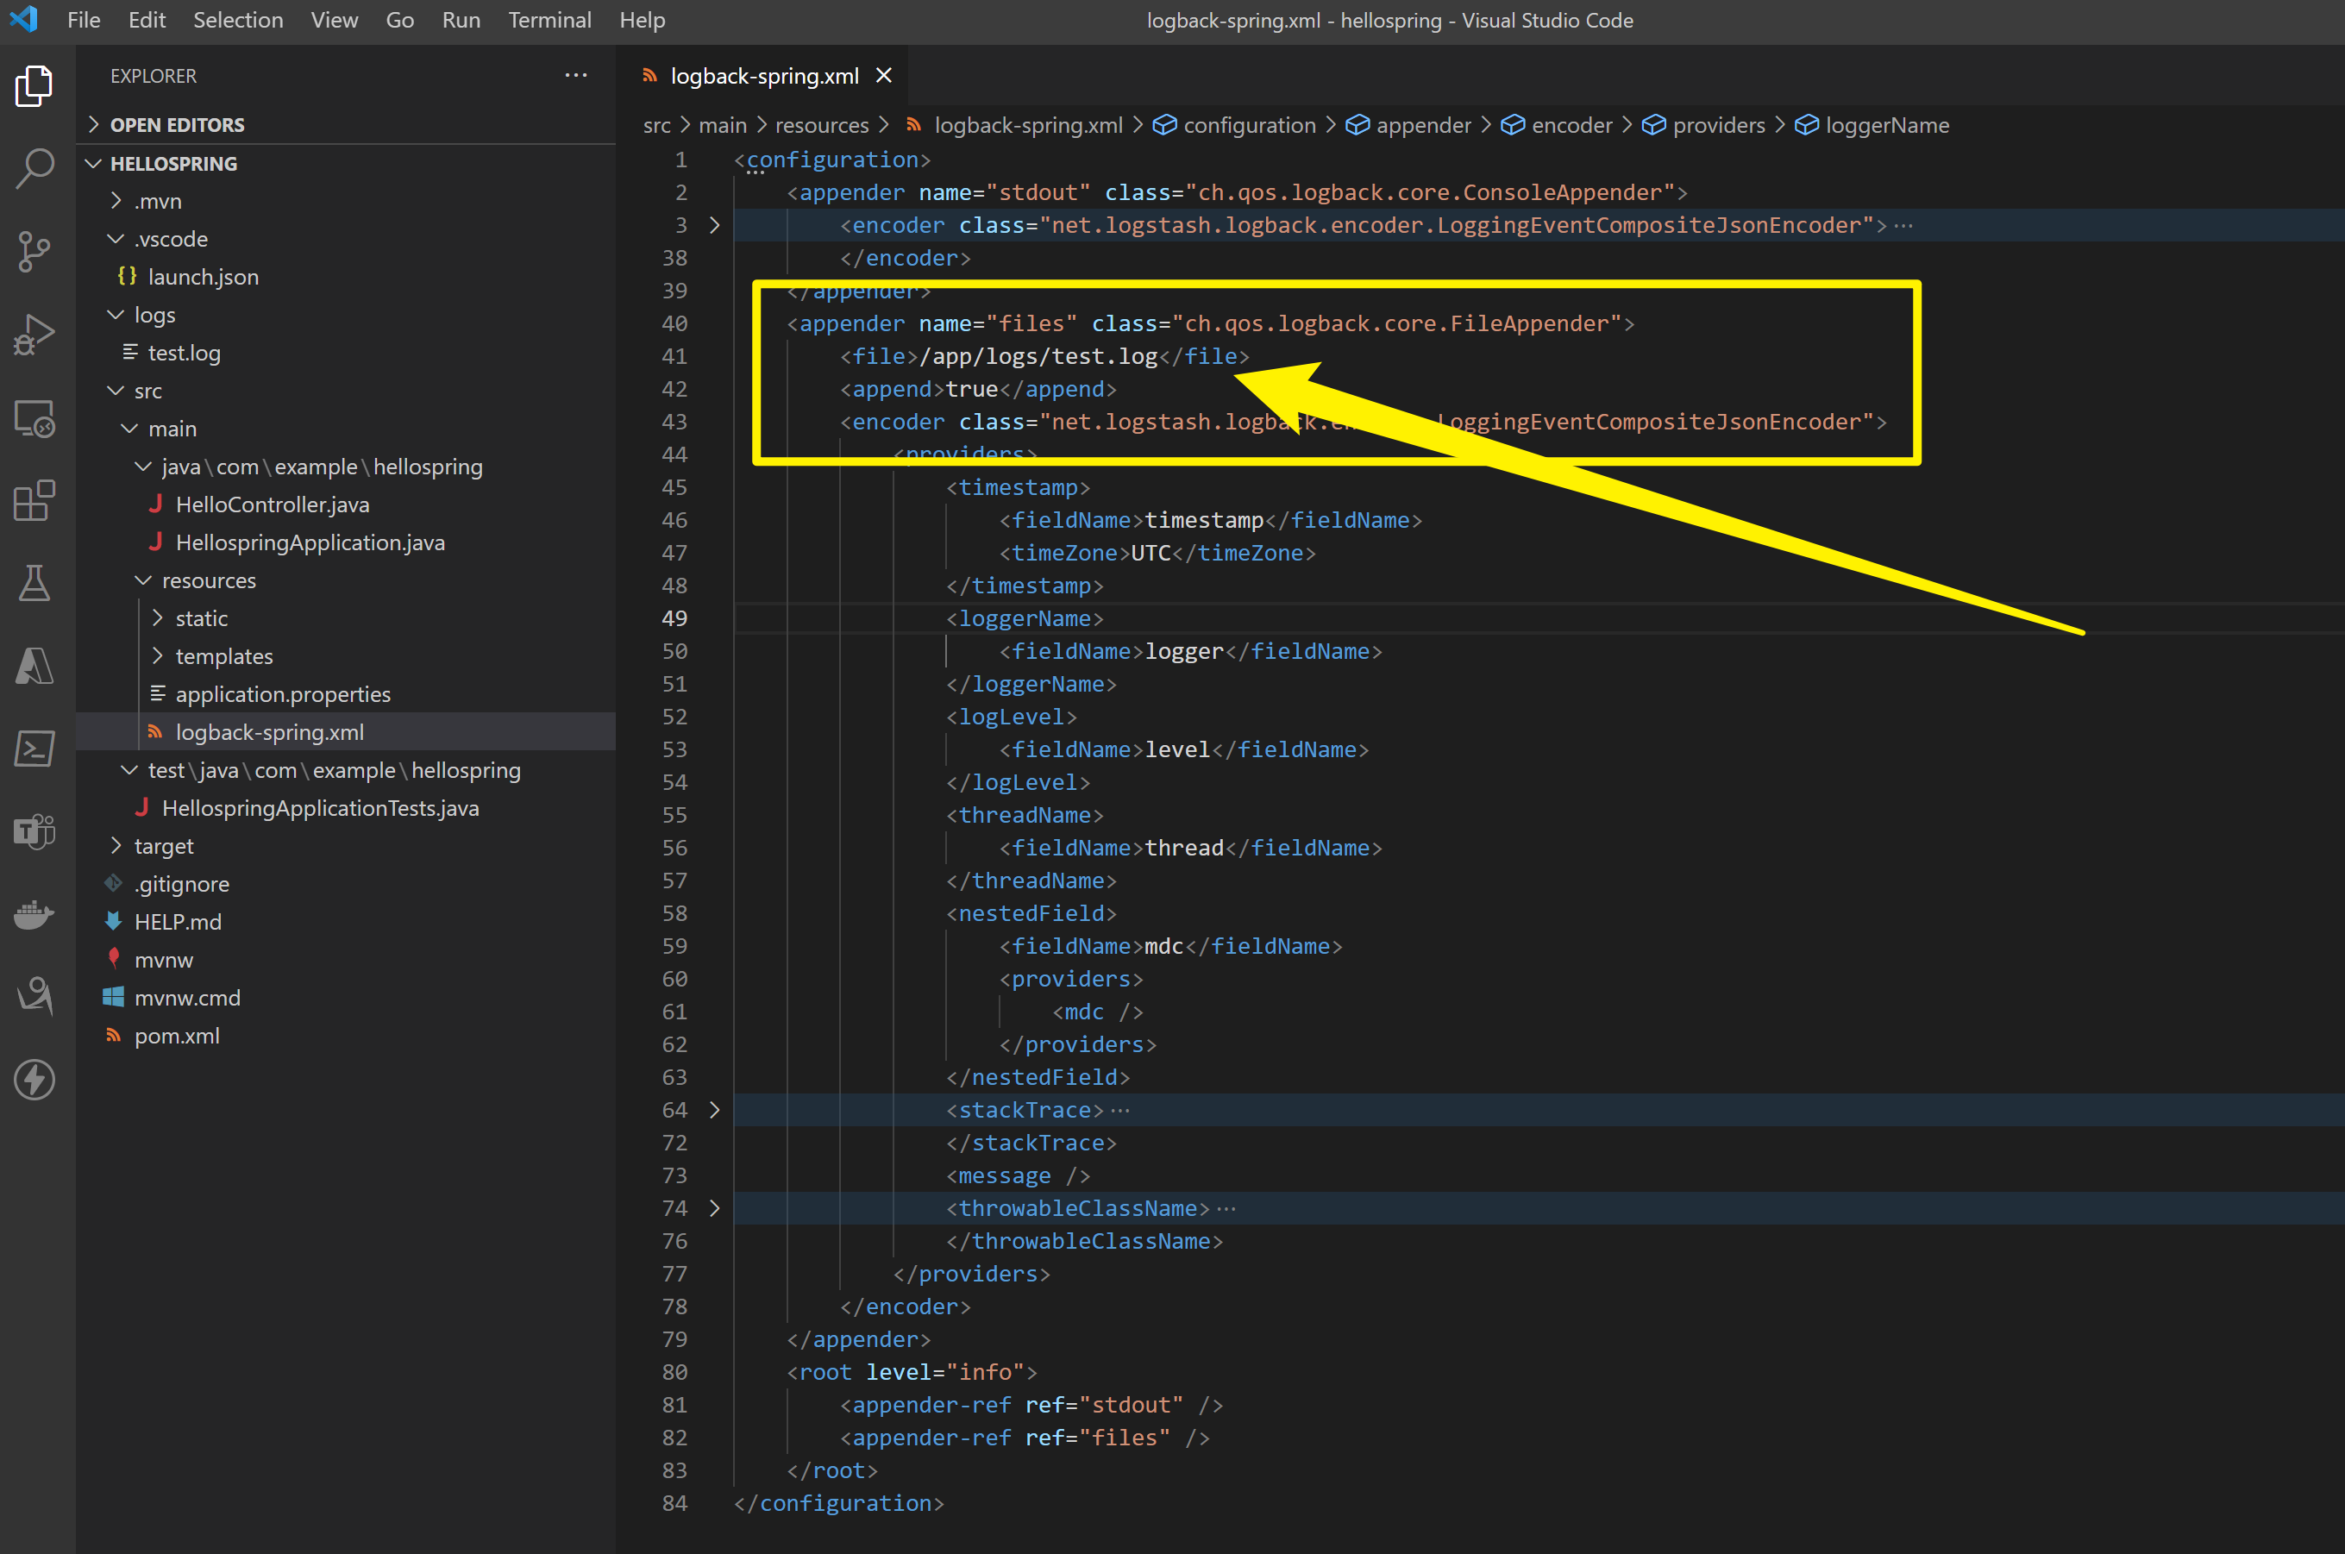Close the logback-spring.xml editor tab
The width and height of the screenshot is (2345, 1554).
[x=884, y=76]
